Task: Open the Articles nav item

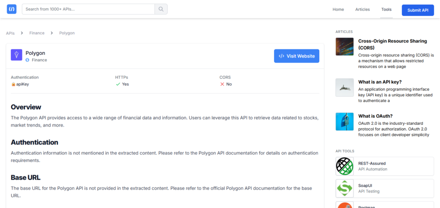Action: point(363,9)
